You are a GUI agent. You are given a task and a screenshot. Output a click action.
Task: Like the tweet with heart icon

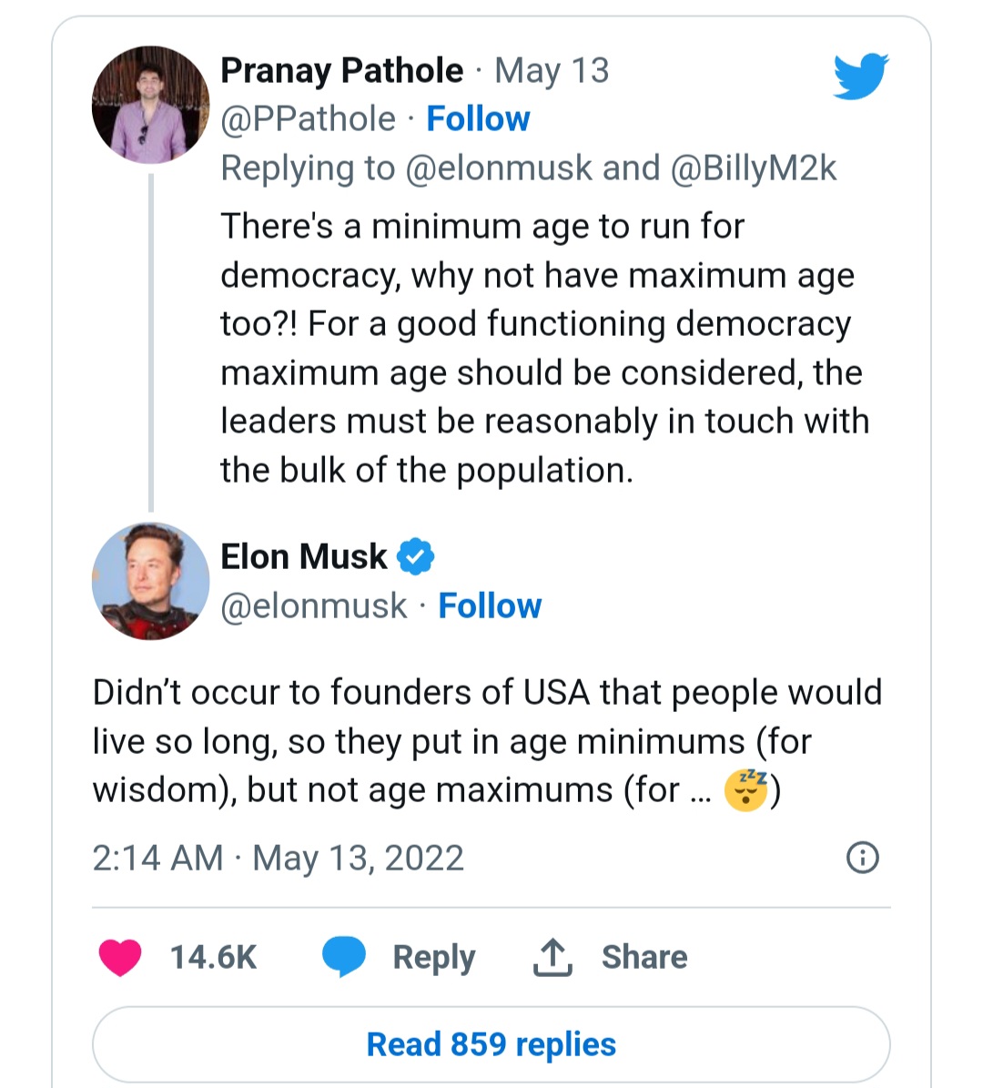(120, 957)
